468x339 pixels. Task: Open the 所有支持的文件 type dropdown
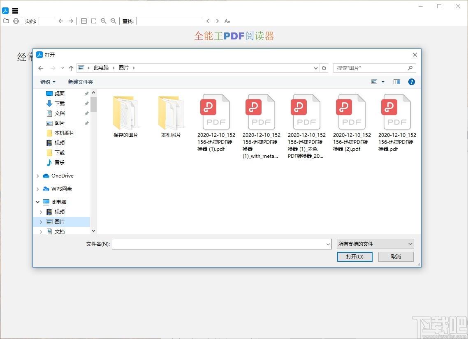(375, 244)
